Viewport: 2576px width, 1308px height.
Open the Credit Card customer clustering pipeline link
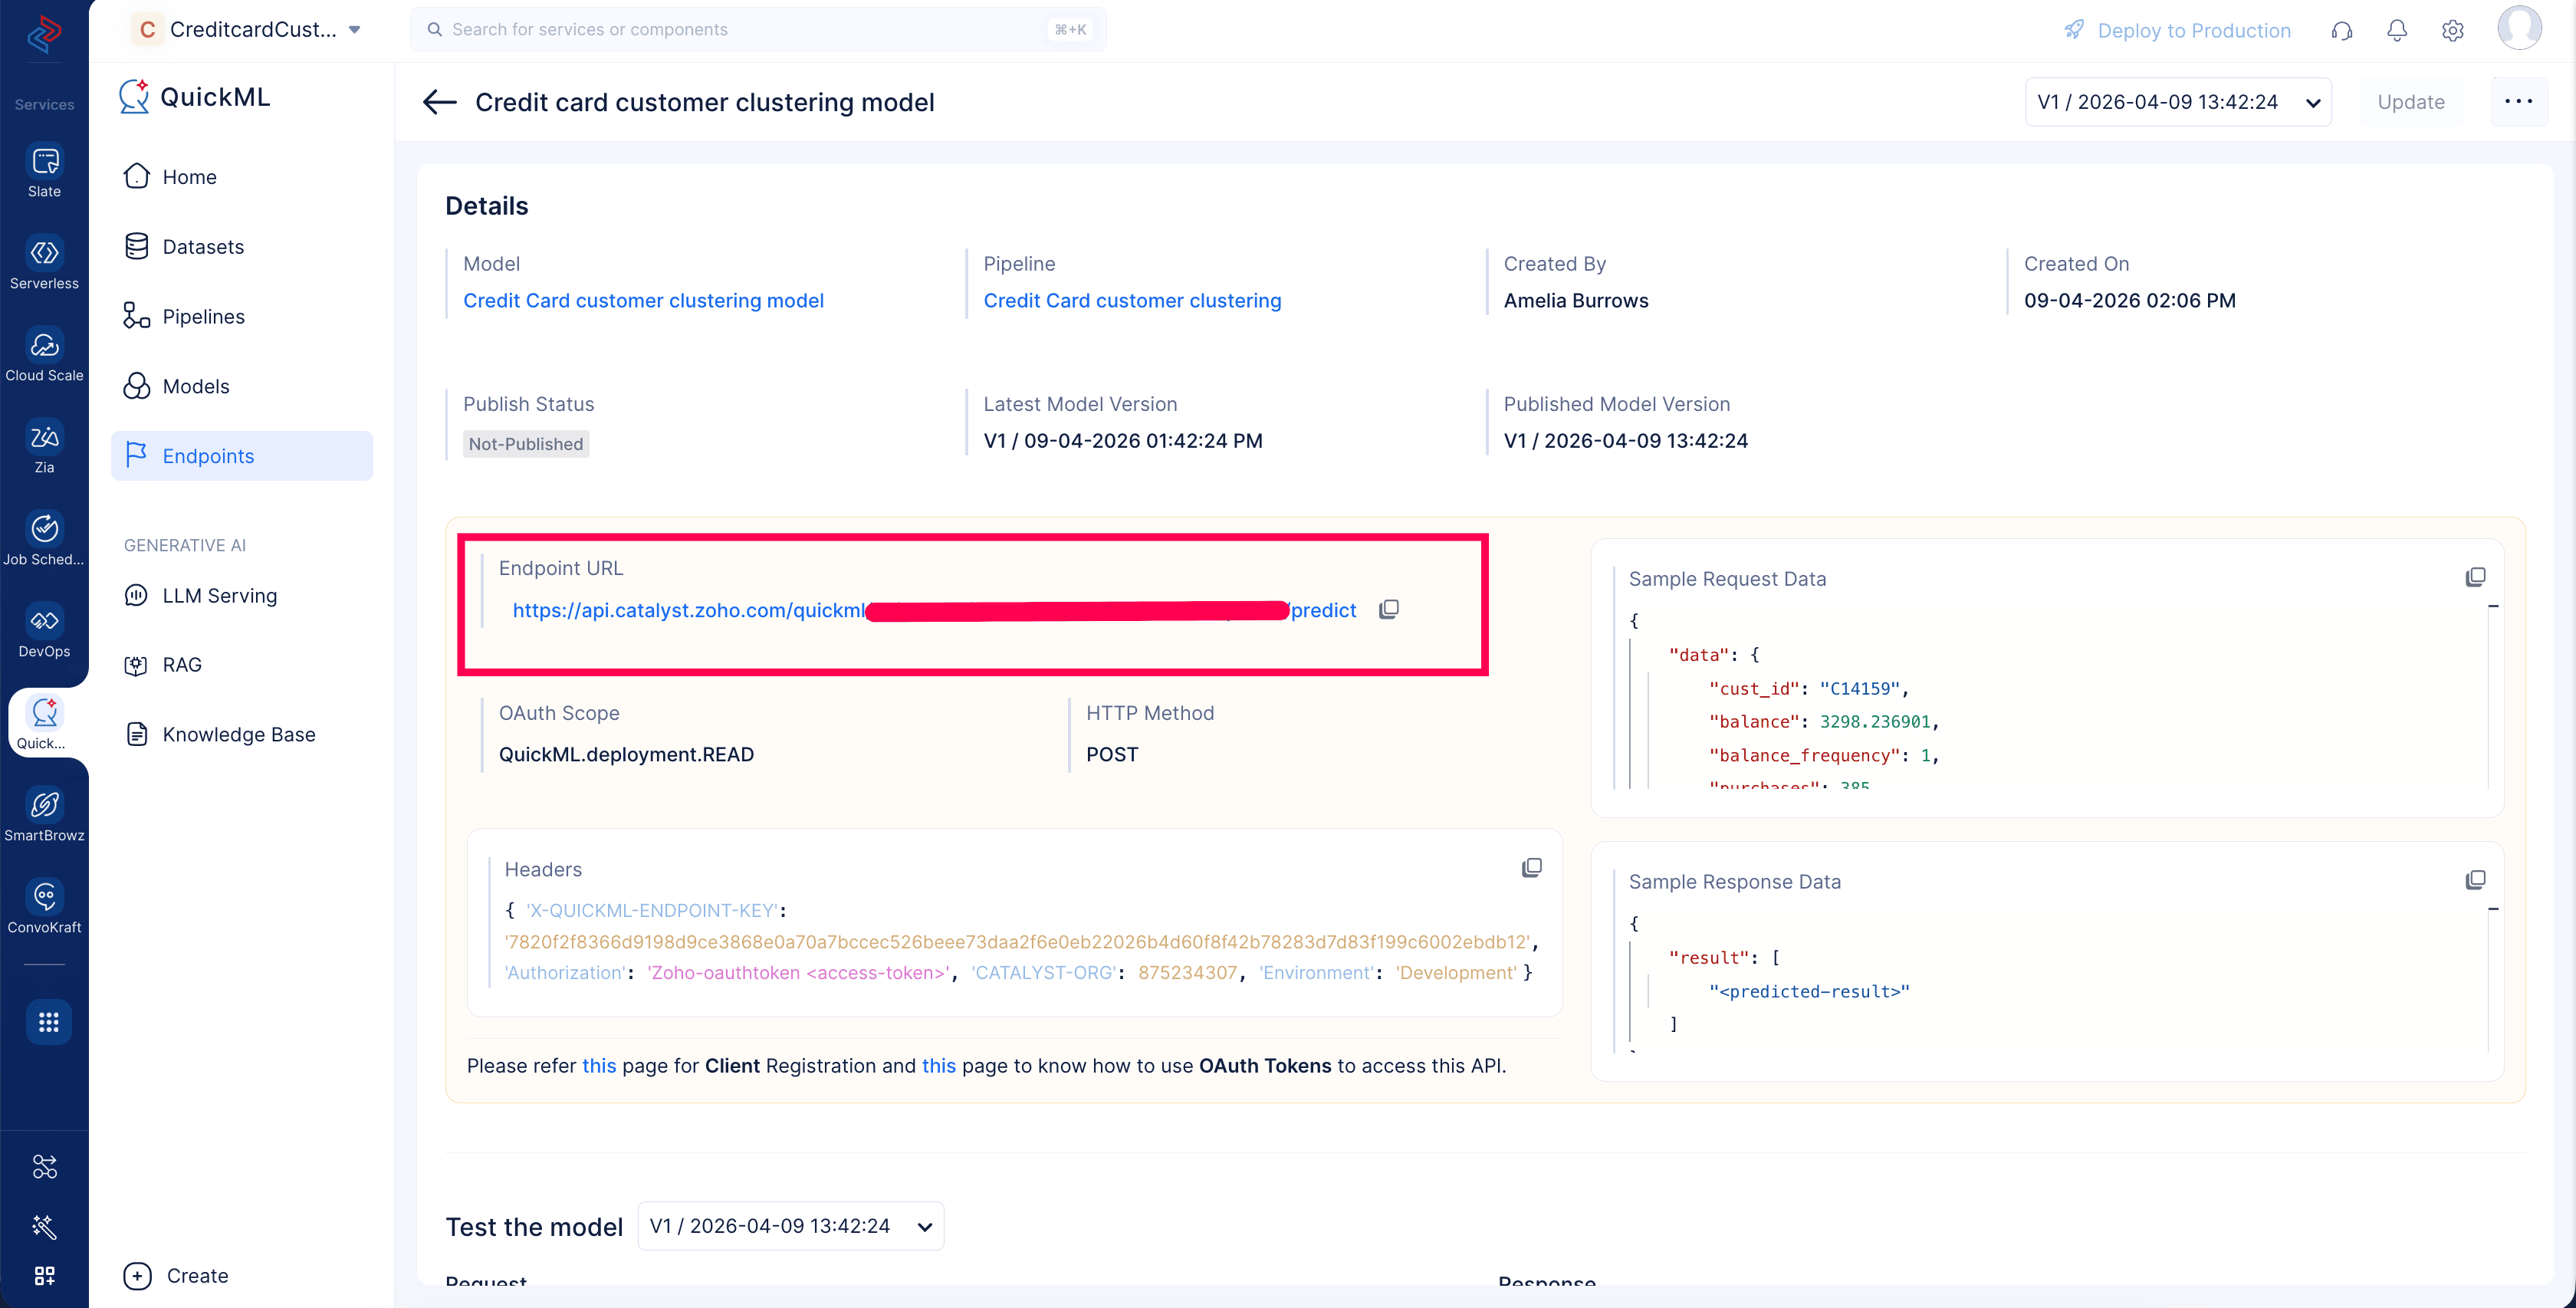click(x=1132, y=300)
